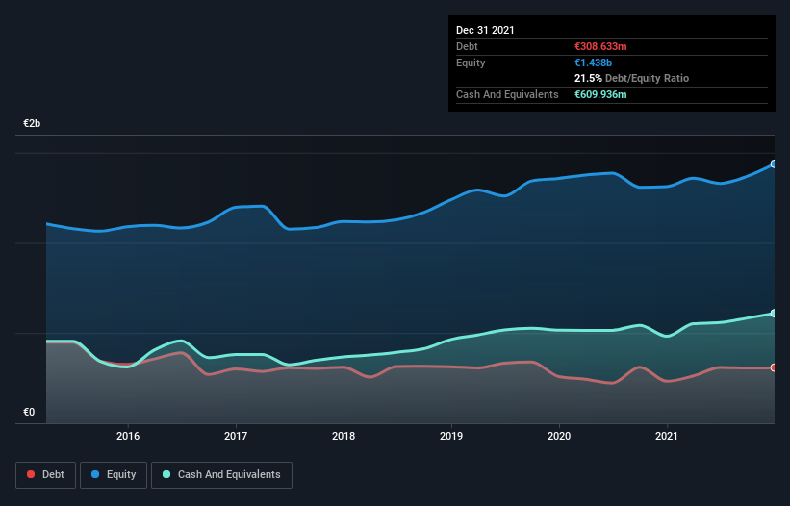Click the red Debt end-point marker
Image resolution: width=790 pixels, height=506 pixels.
point(774,367)
